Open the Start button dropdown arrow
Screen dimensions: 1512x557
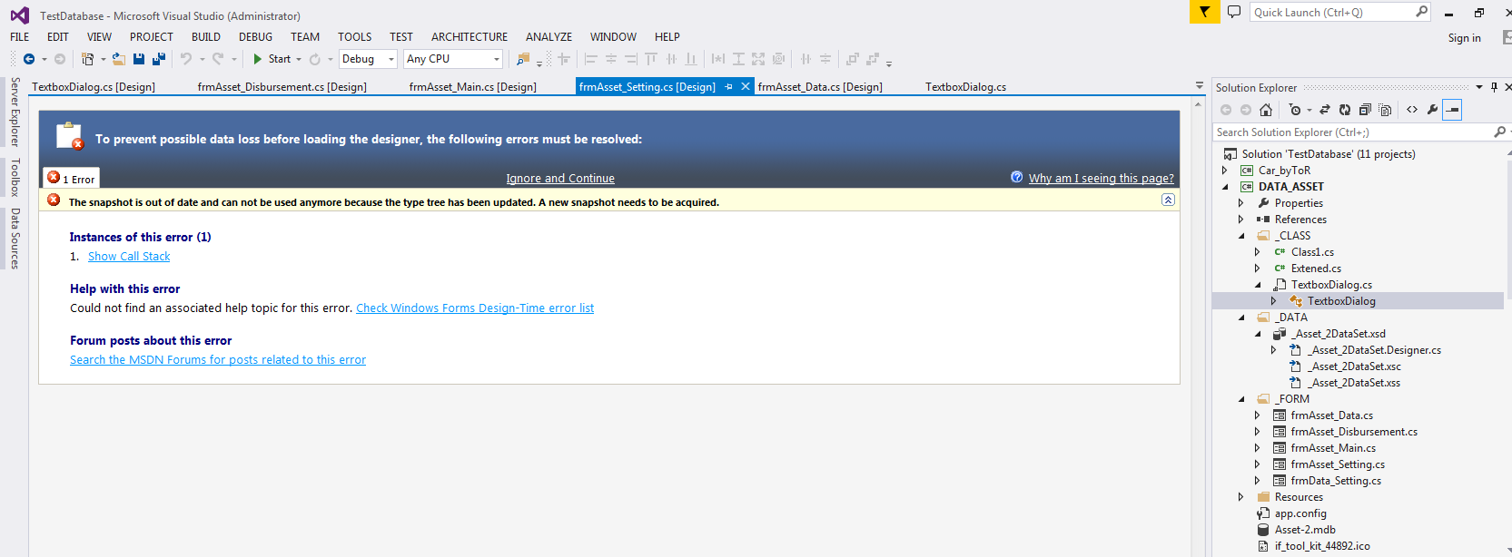[x=298, y=59]
